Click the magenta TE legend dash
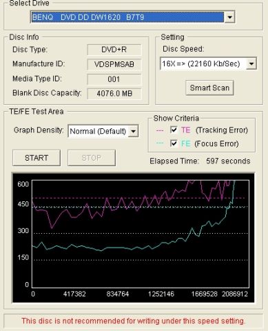 pos(160,130)
